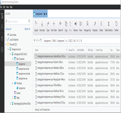Expand the Local & Attached node

pos(6,39)
